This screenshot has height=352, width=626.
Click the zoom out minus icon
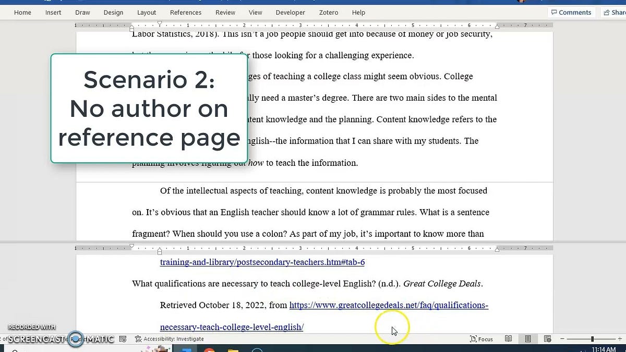pyautogui.click(x=562, y=339)
